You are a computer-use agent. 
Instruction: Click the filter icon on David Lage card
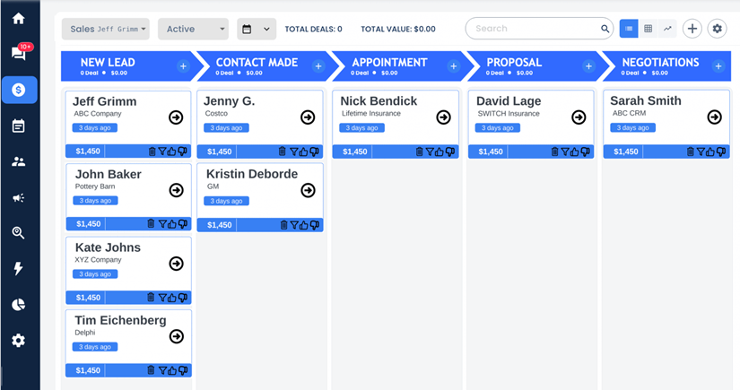click(565, 152)
